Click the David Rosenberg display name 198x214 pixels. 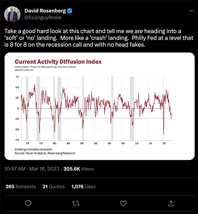tap(45, 11)
